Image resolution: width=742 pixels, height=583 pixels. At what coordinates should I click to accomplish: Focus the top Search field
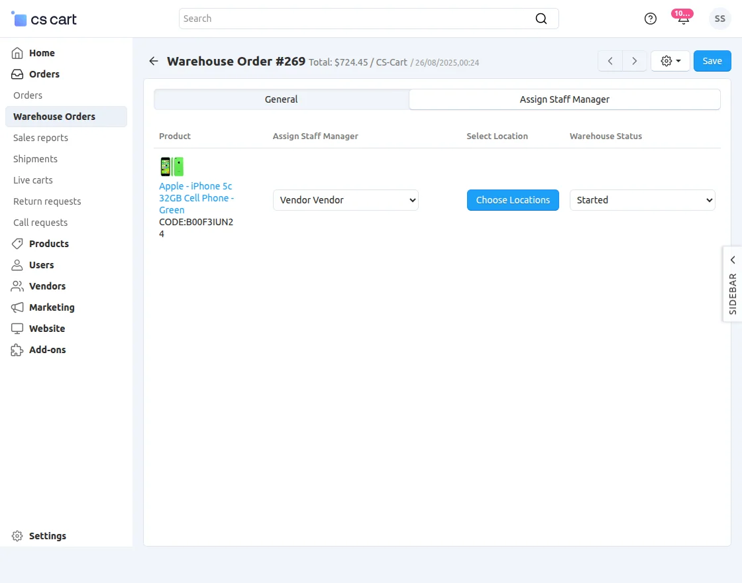358,19
